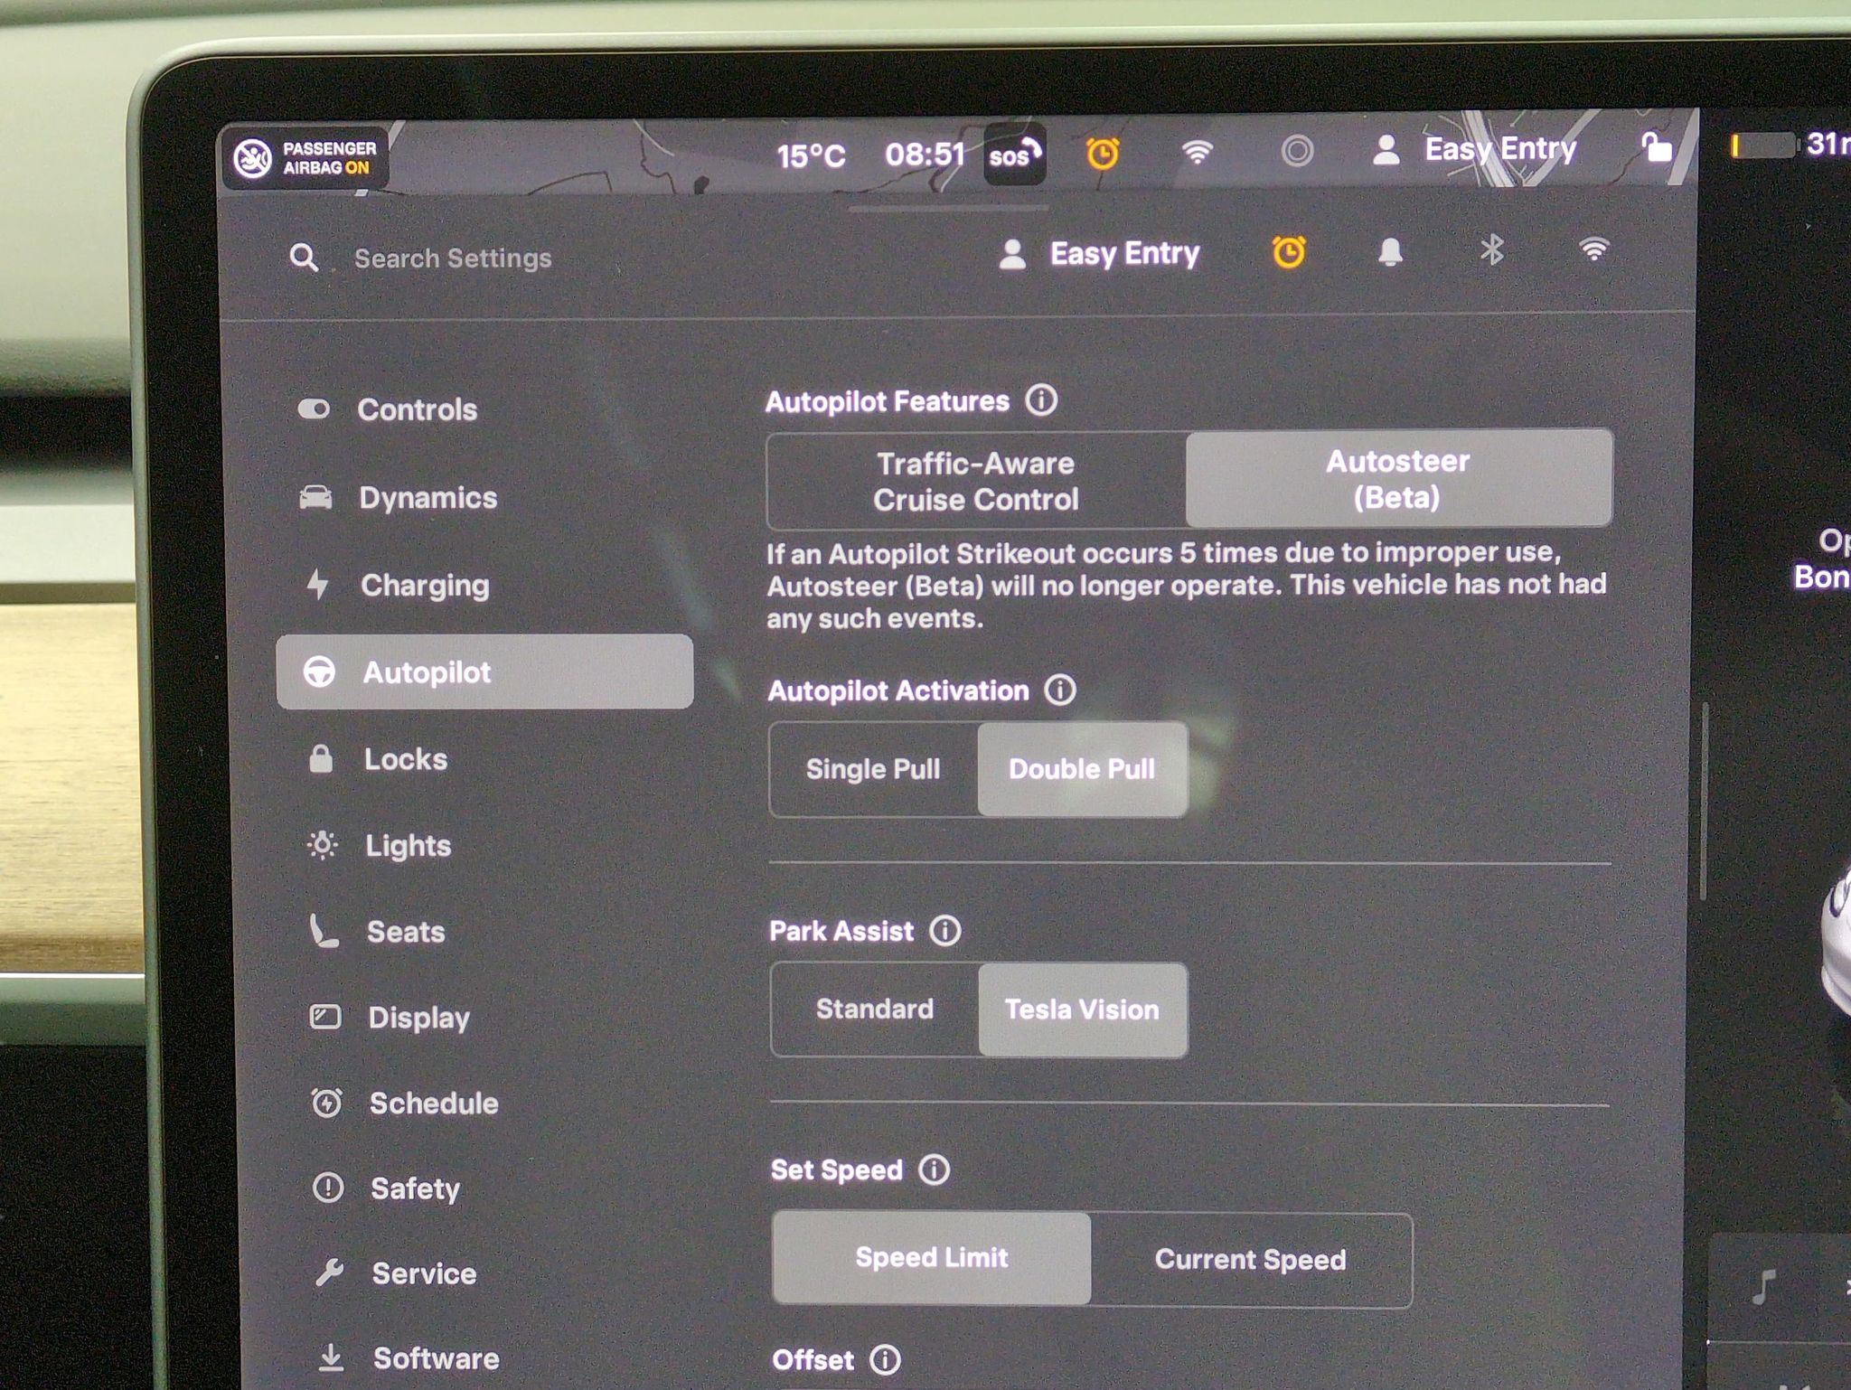Viewport: 1851px width, 1390px height.
Task: Open Wi-Fi icon in settings header
Action: click(1594, 249)
